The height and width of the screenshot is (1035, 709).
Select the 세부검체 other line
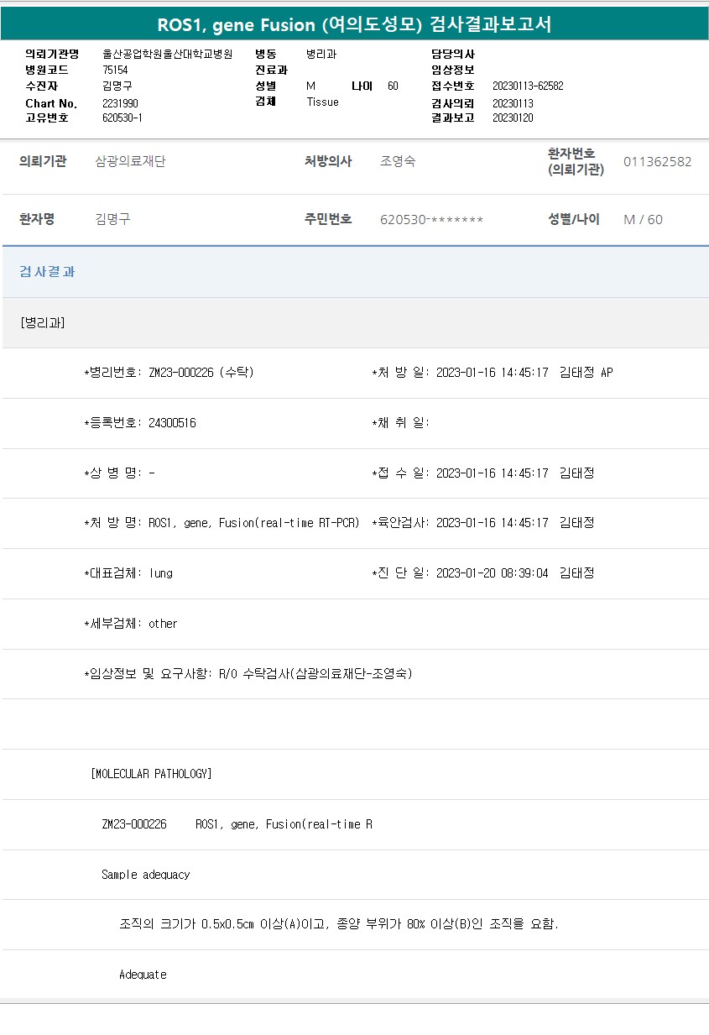point(131,624)
